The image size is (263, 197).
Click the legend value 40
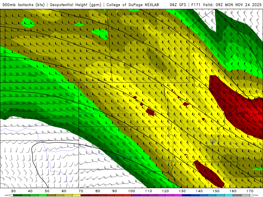(30, 191)
